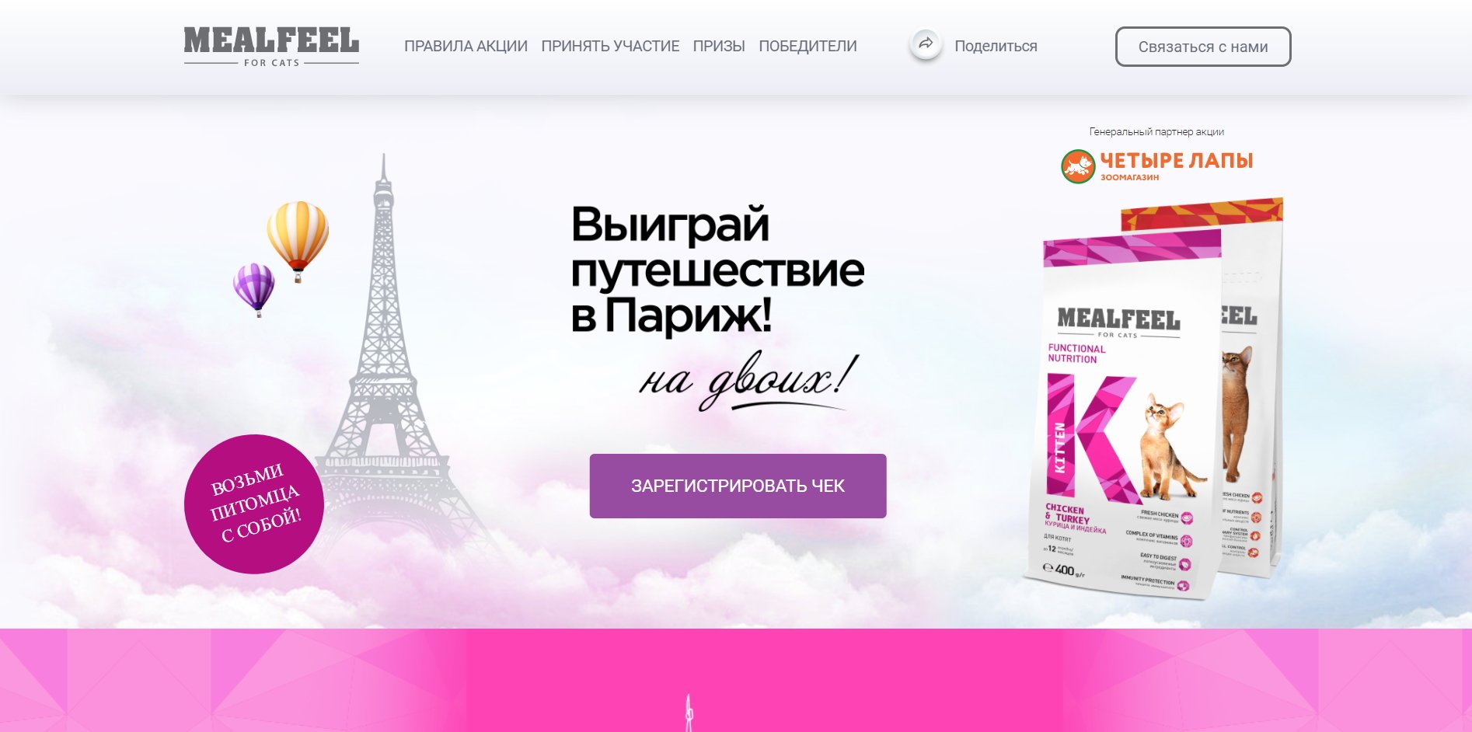Click the Четыре Лапы dog logo icon
This screenshot has height=732, width=1472.
[x=1078, y=166]
